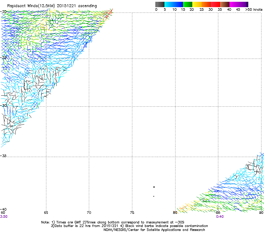This screenshot has height=232, width=264.
Task: Click the map title 'Rapidscat Winds(12.5KM) 20151221 ascending'
Action: [x=52, y=6]
